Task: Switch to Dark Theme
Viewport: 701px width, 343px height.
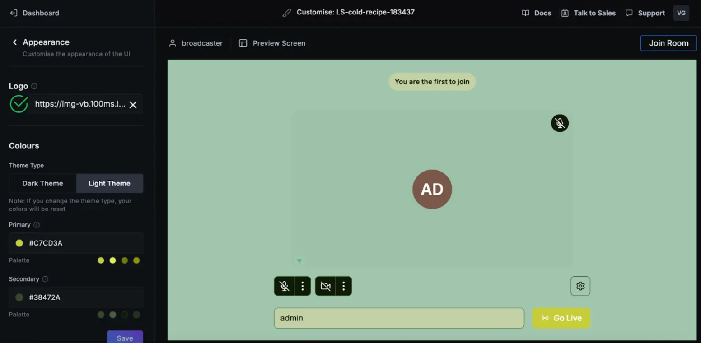Action: (x=43, y=183)
